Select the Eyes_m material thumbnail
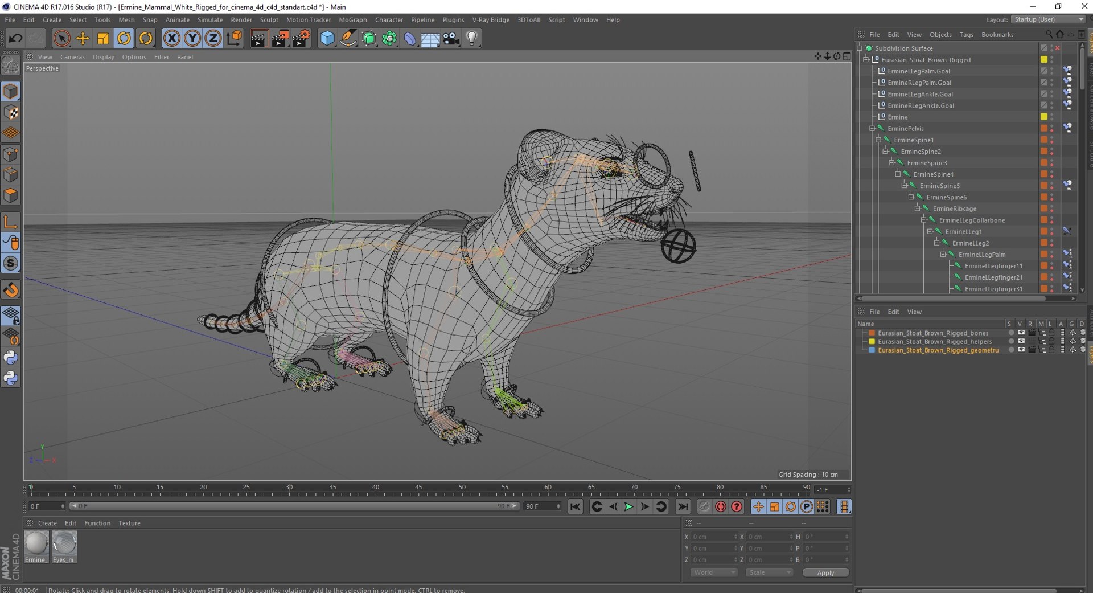 (64, 543)
